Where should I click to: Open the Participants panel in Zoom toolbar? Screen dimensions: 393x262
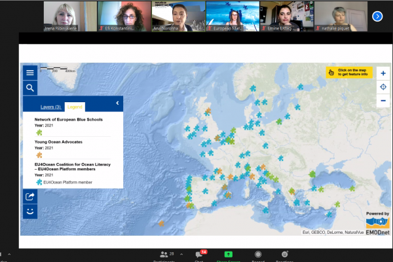(x=164, y=255)
